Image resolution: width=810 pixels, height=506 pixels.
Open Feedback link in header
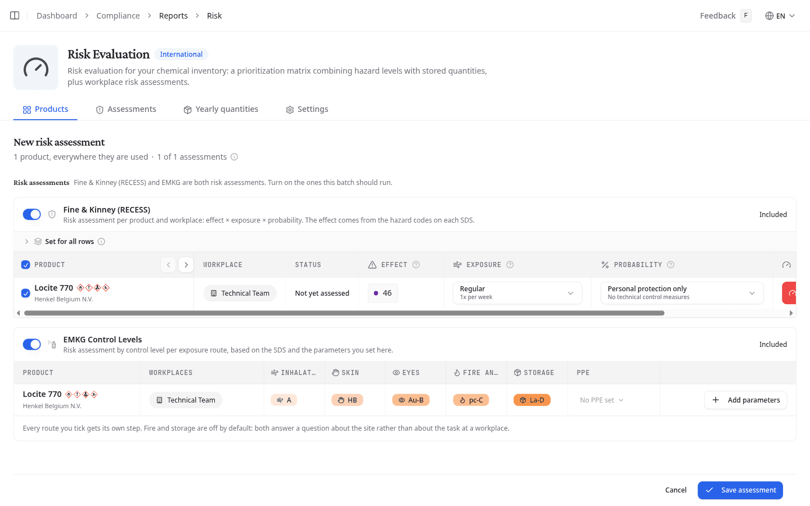coord(718,16)
